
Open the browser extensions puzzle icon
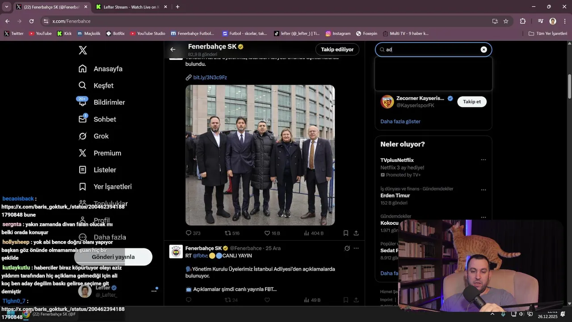523,21
